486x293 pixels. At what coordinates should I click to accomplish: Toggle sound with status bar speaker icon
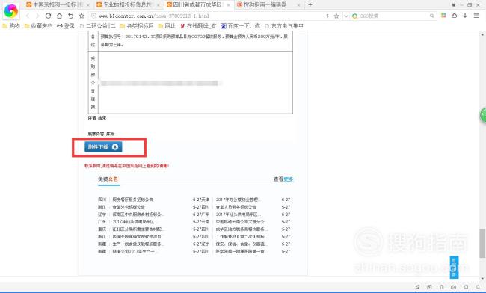tap(453, 287)
